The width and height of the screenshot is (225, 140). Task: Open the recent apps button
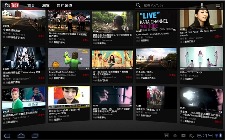pos(35,135)
